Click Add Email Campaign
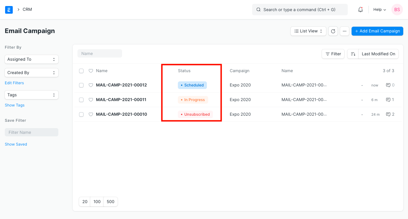The height and width of the screenshot is (219, 408). coord(377,31)
